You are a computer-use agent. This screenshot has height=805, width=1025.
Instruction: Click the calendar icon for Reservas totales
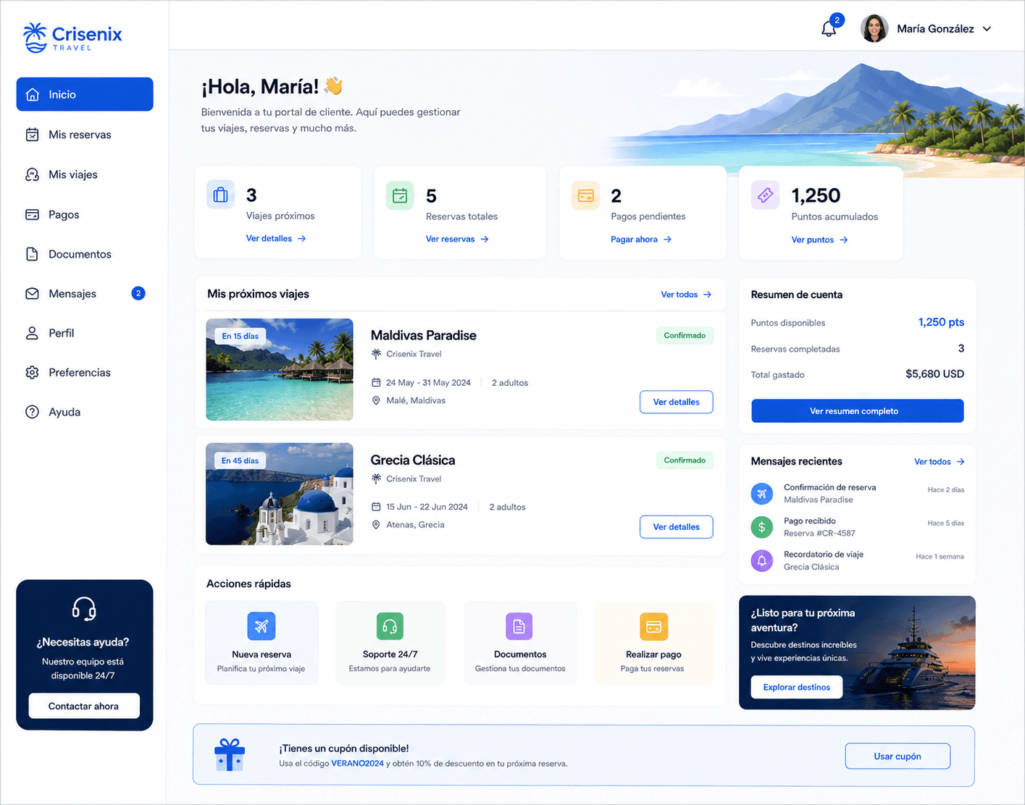pyautogui.click(x=400, y=195)
